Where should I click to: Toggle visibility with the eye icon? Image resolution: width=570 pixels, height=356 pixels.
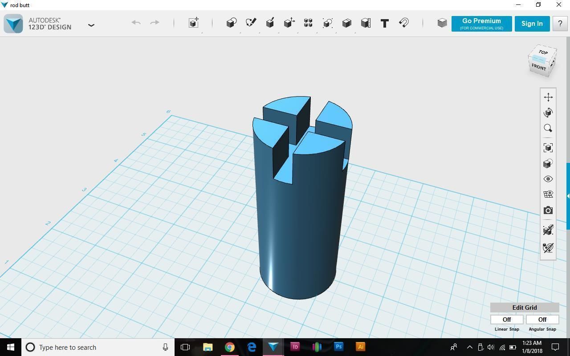[548, 179]
